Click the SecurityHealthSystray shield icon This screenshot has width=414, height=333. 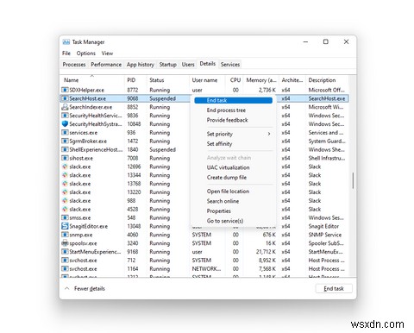pos(65,124)
